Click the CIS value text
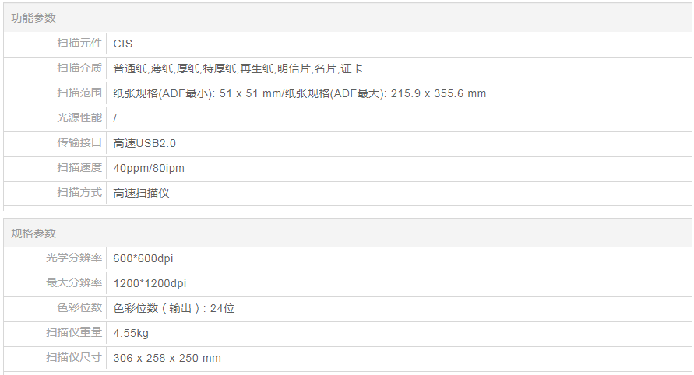694x375 pixels. pos(123,44)
